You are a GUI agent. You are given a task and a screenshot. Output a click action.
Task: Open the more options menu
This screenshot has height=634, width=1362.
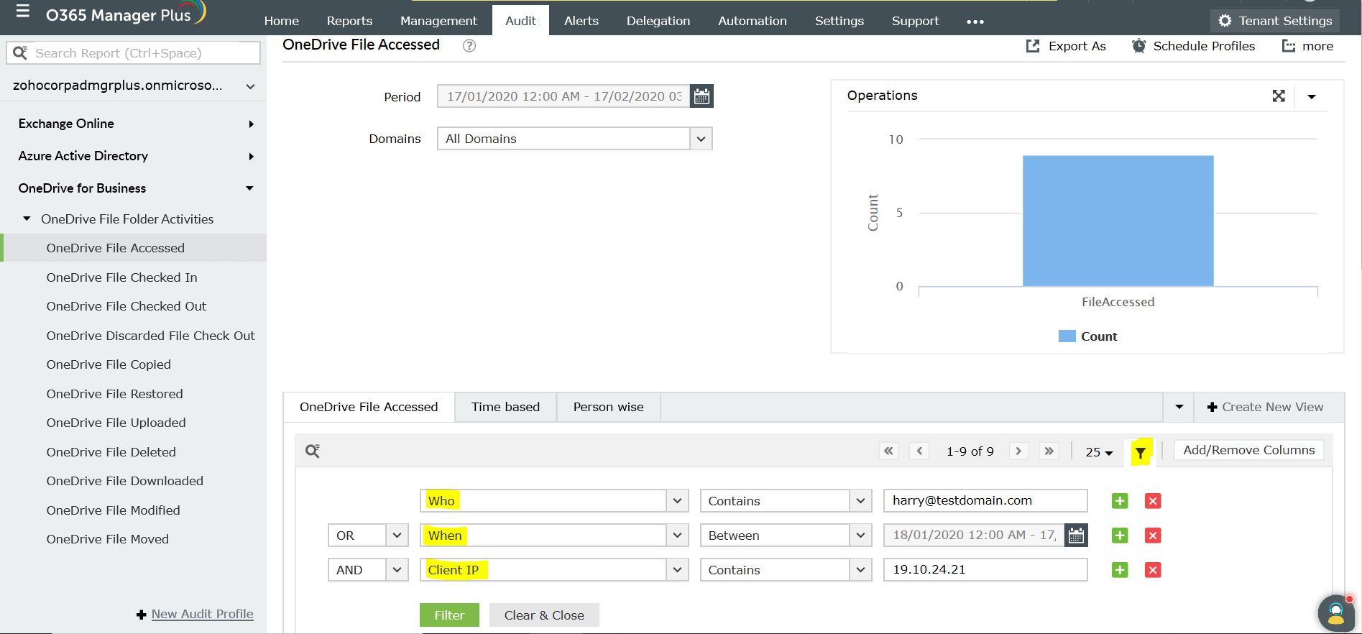click(1308, 46)
